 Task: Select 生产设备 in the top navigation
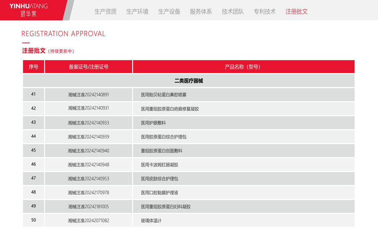pos(169,12)
